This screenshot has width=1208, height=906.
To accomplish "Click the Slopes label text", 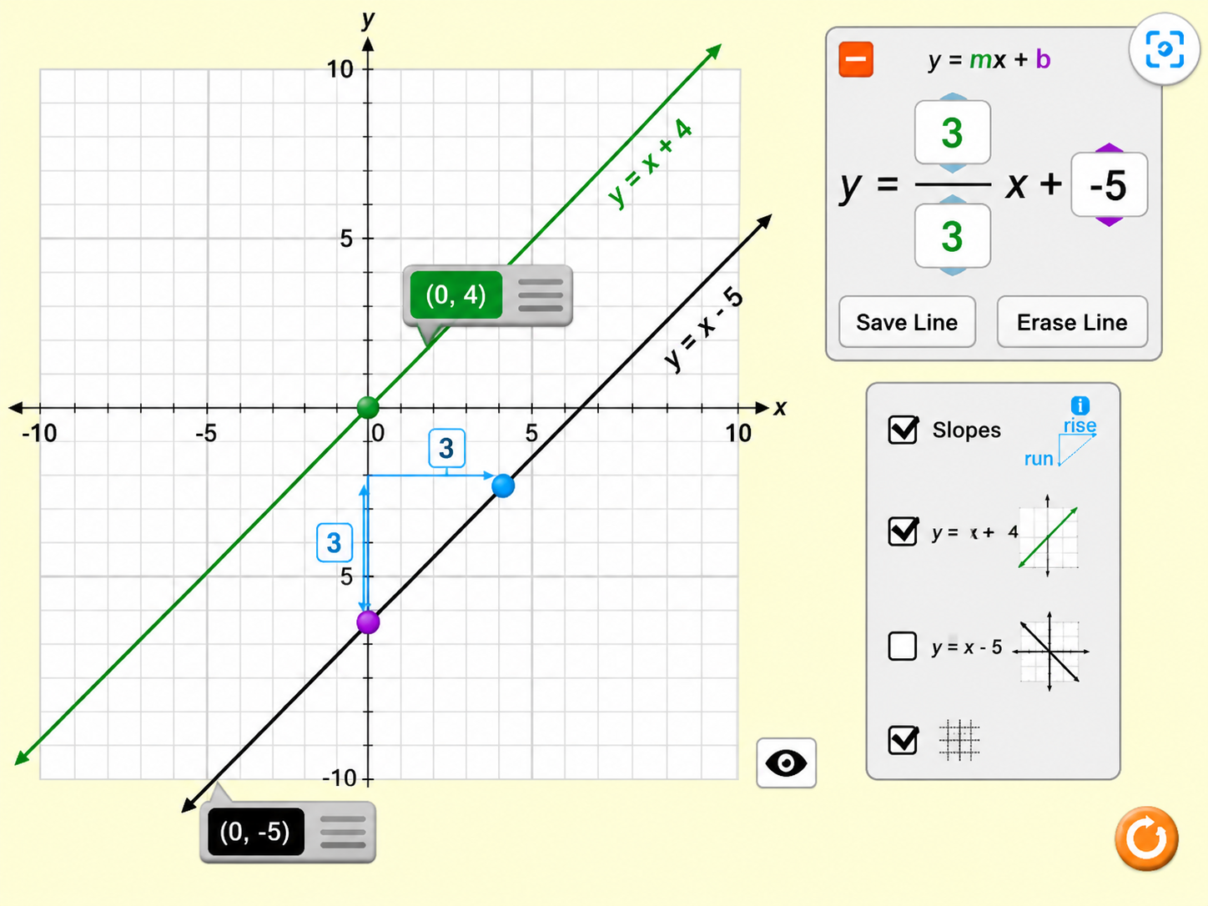I will pyautogui.click(x=966, y=430).
